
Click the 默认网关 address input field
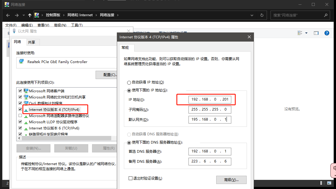209,119
